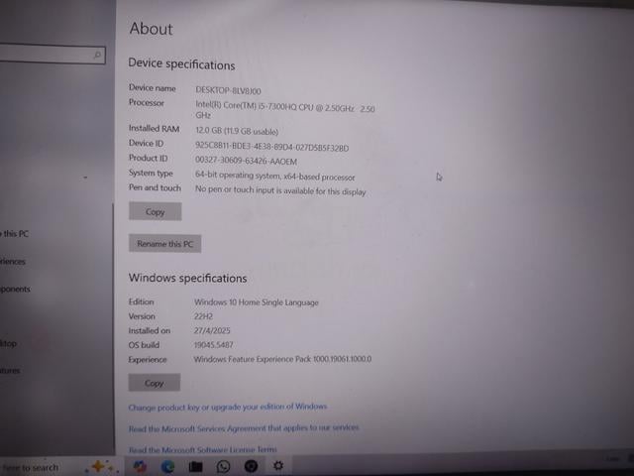This screenshot has height=476, width=634.
Task: Open WhatsApp from the taskbar
Action: pos(223,467)
